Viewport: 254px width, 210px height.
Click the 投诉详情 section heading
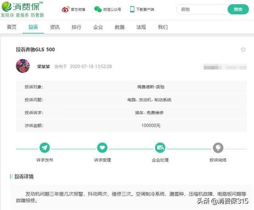click(24, 176)
